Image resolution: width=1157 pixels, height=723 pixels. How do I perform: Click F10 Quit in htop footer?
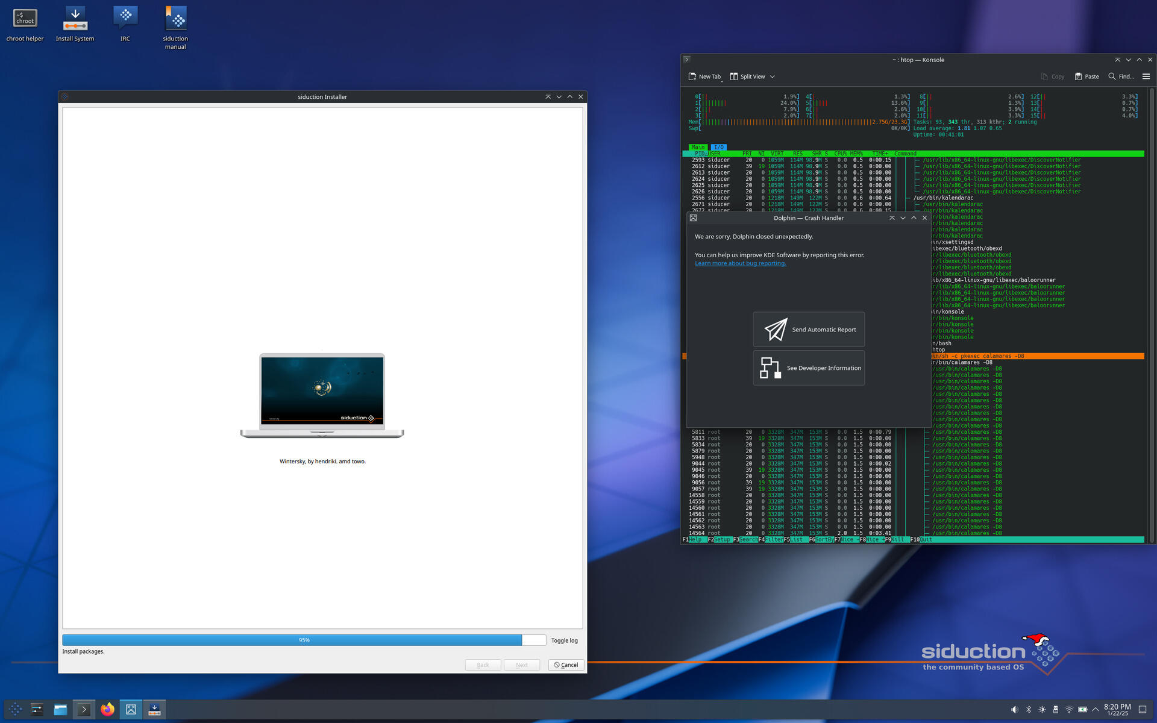[921, 540]
